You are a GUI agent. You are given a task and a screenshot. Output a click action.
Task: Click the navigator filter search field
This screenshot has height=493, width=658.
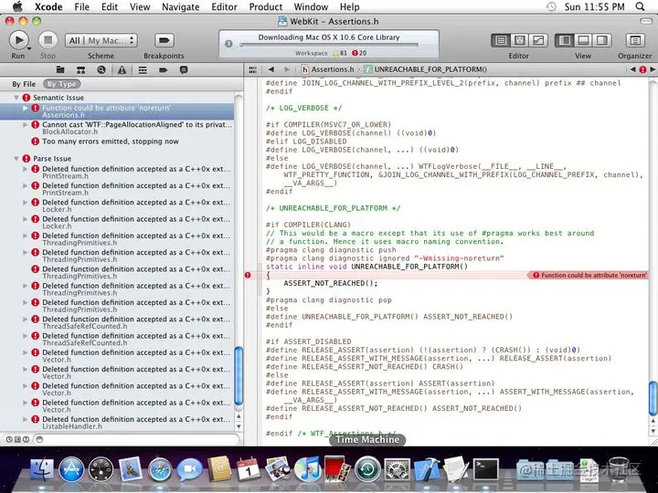pos(138,439)
